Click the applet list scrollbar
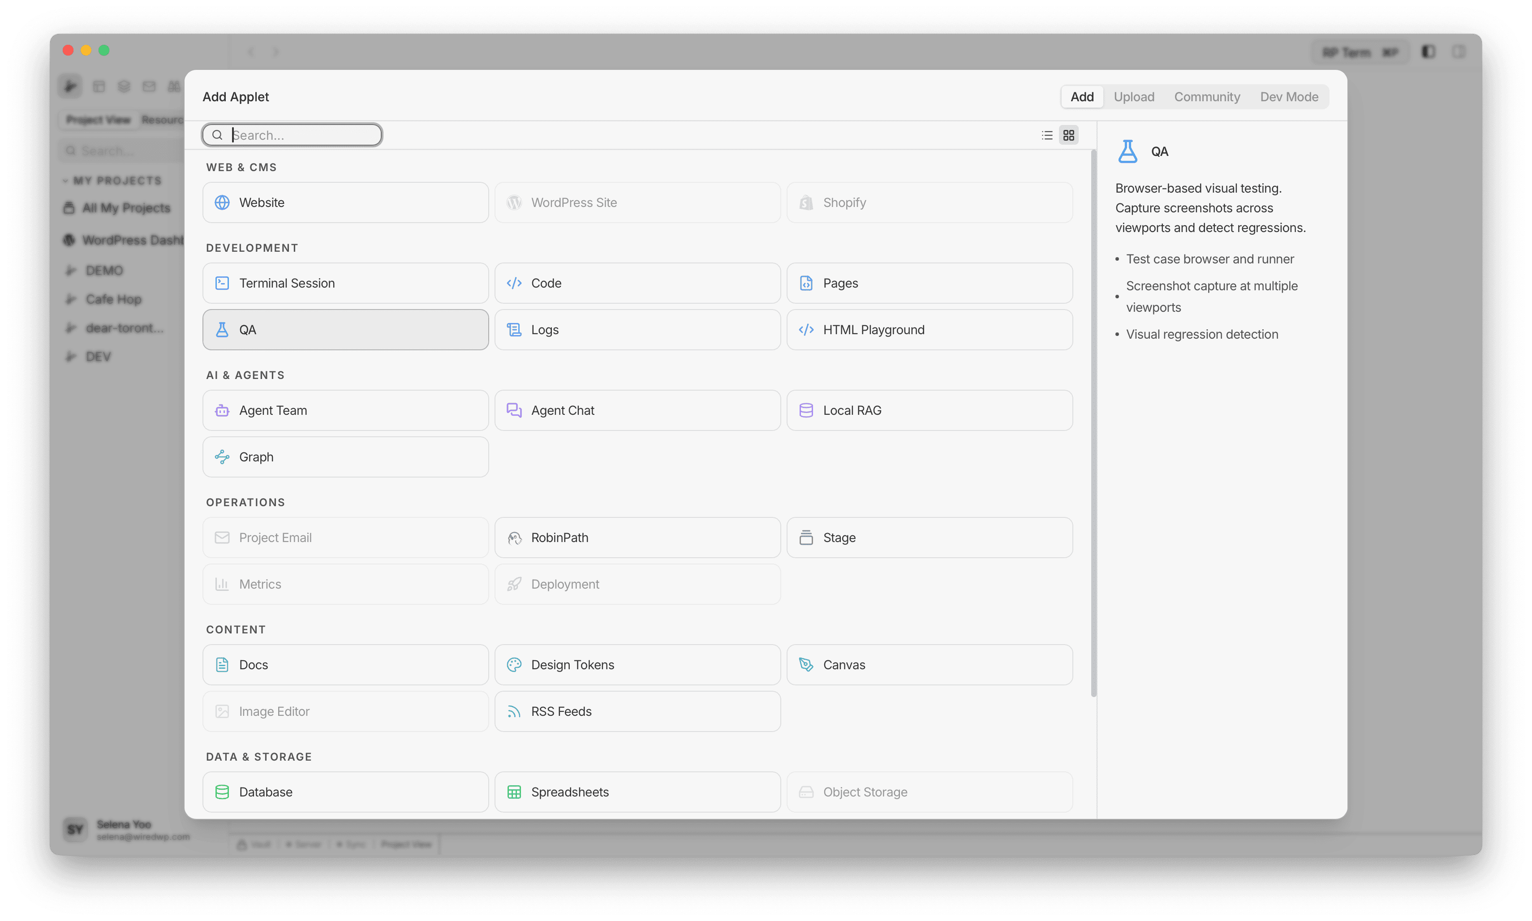Viewport: 1532px width, 921px height. 1093,424
